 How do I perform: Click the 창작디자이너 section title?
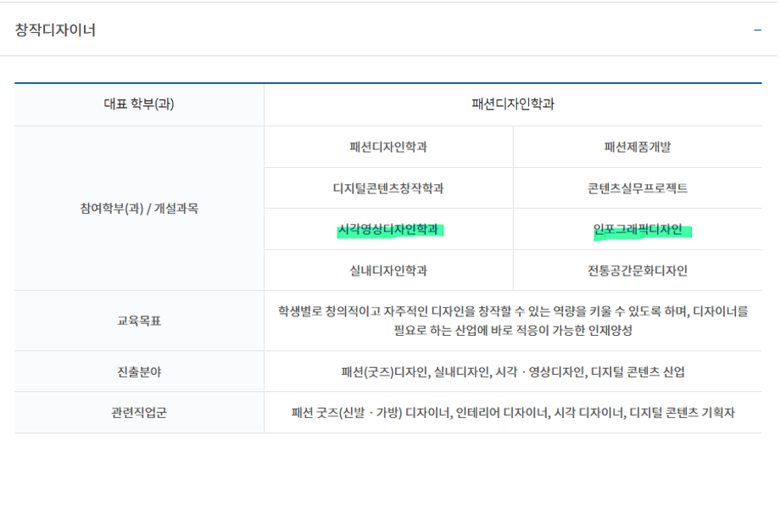pos(55,31)
